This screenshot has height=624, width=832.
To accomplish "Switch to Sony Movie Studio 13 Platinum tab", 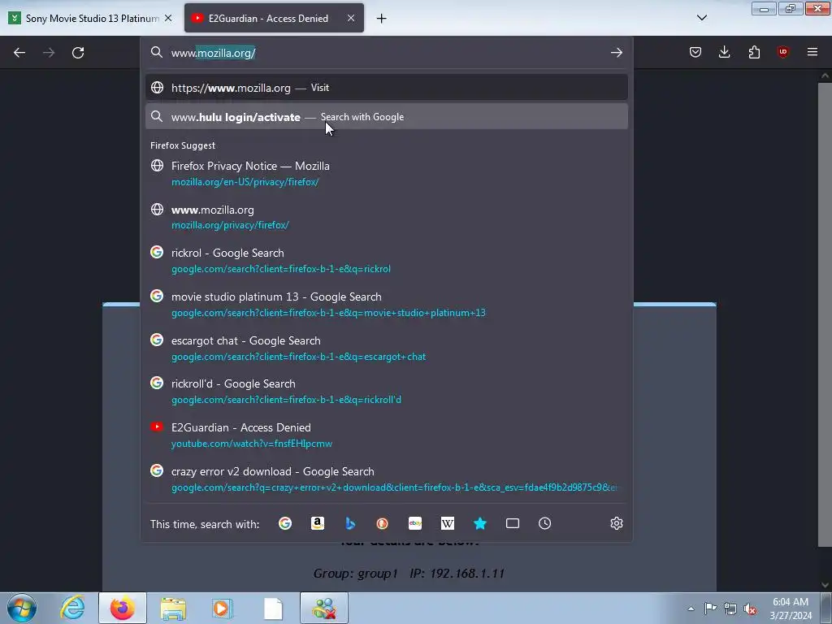I will (x=91, y=18).
